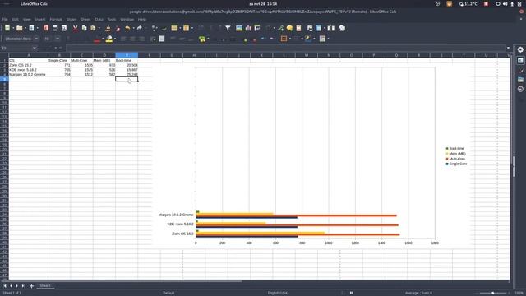The image size is (526, 296).
Task: Adjust the zoom slider in status bar
Action: point(492,293)
